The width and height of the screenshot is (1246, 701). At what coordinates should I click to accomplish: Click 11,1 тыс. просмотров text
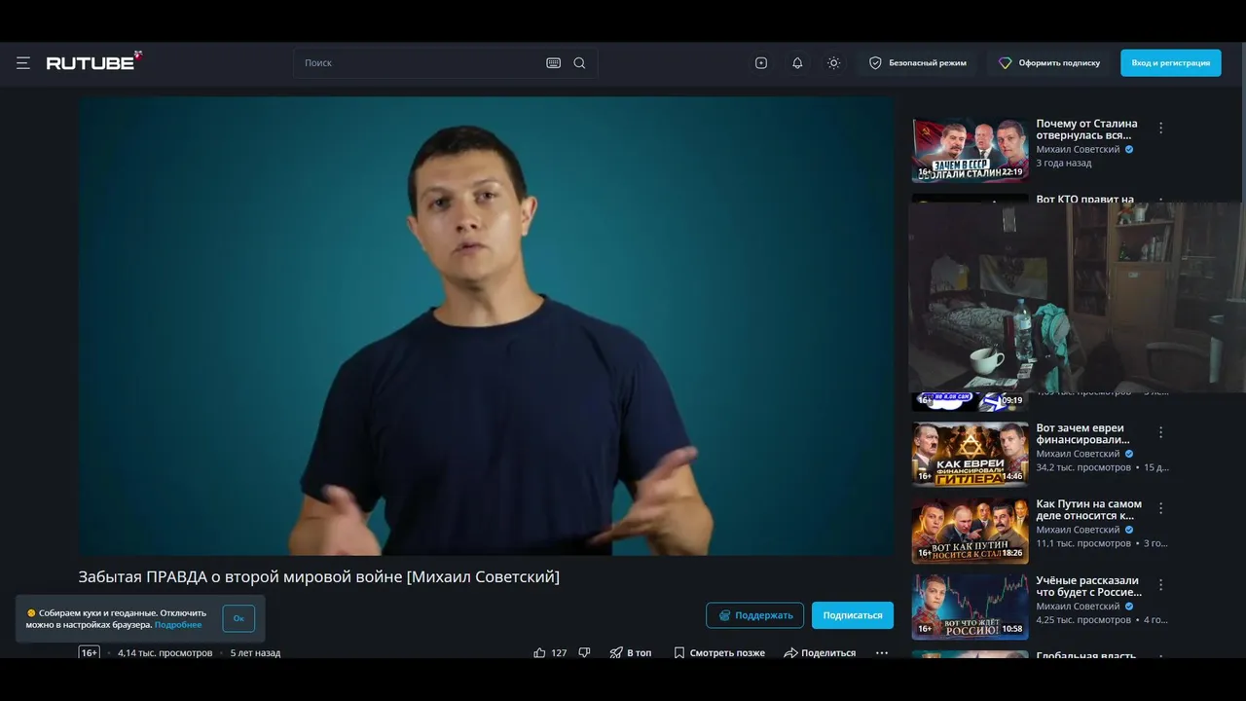(1083, 543)
